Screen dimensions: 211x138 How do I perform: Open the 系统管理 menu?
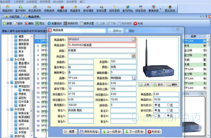[71, 2]
